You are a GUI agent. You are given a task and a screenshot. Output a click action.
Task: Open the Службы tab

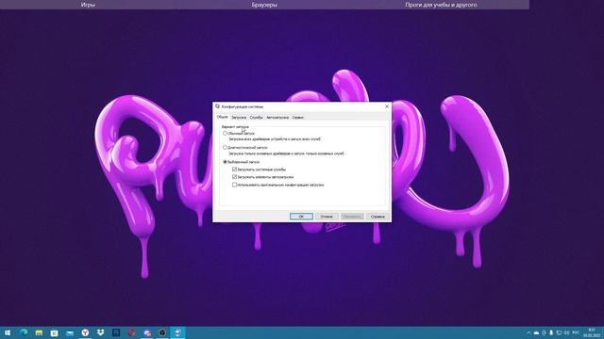[256, 117]
